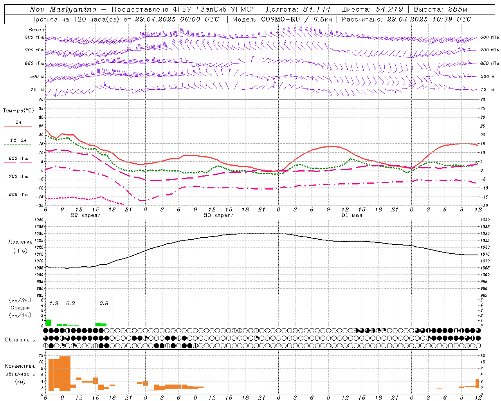Click the elevation label Высота: 285м
501x401 pixels.
(440, 9)
